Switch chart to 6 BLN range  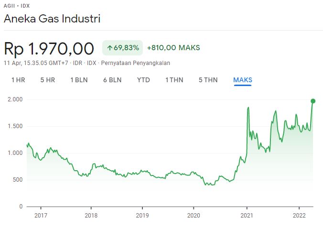click(x=112, y=80)
